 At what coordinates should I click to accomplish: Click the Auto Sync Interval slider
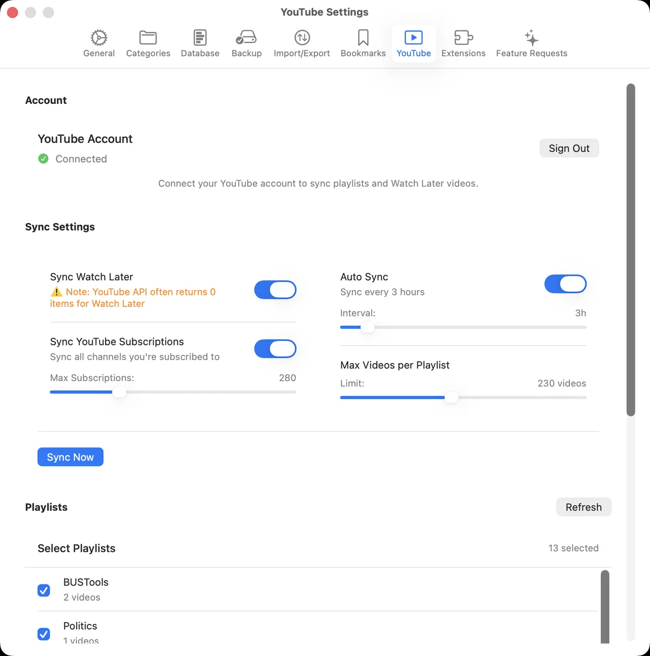(463, 327)
